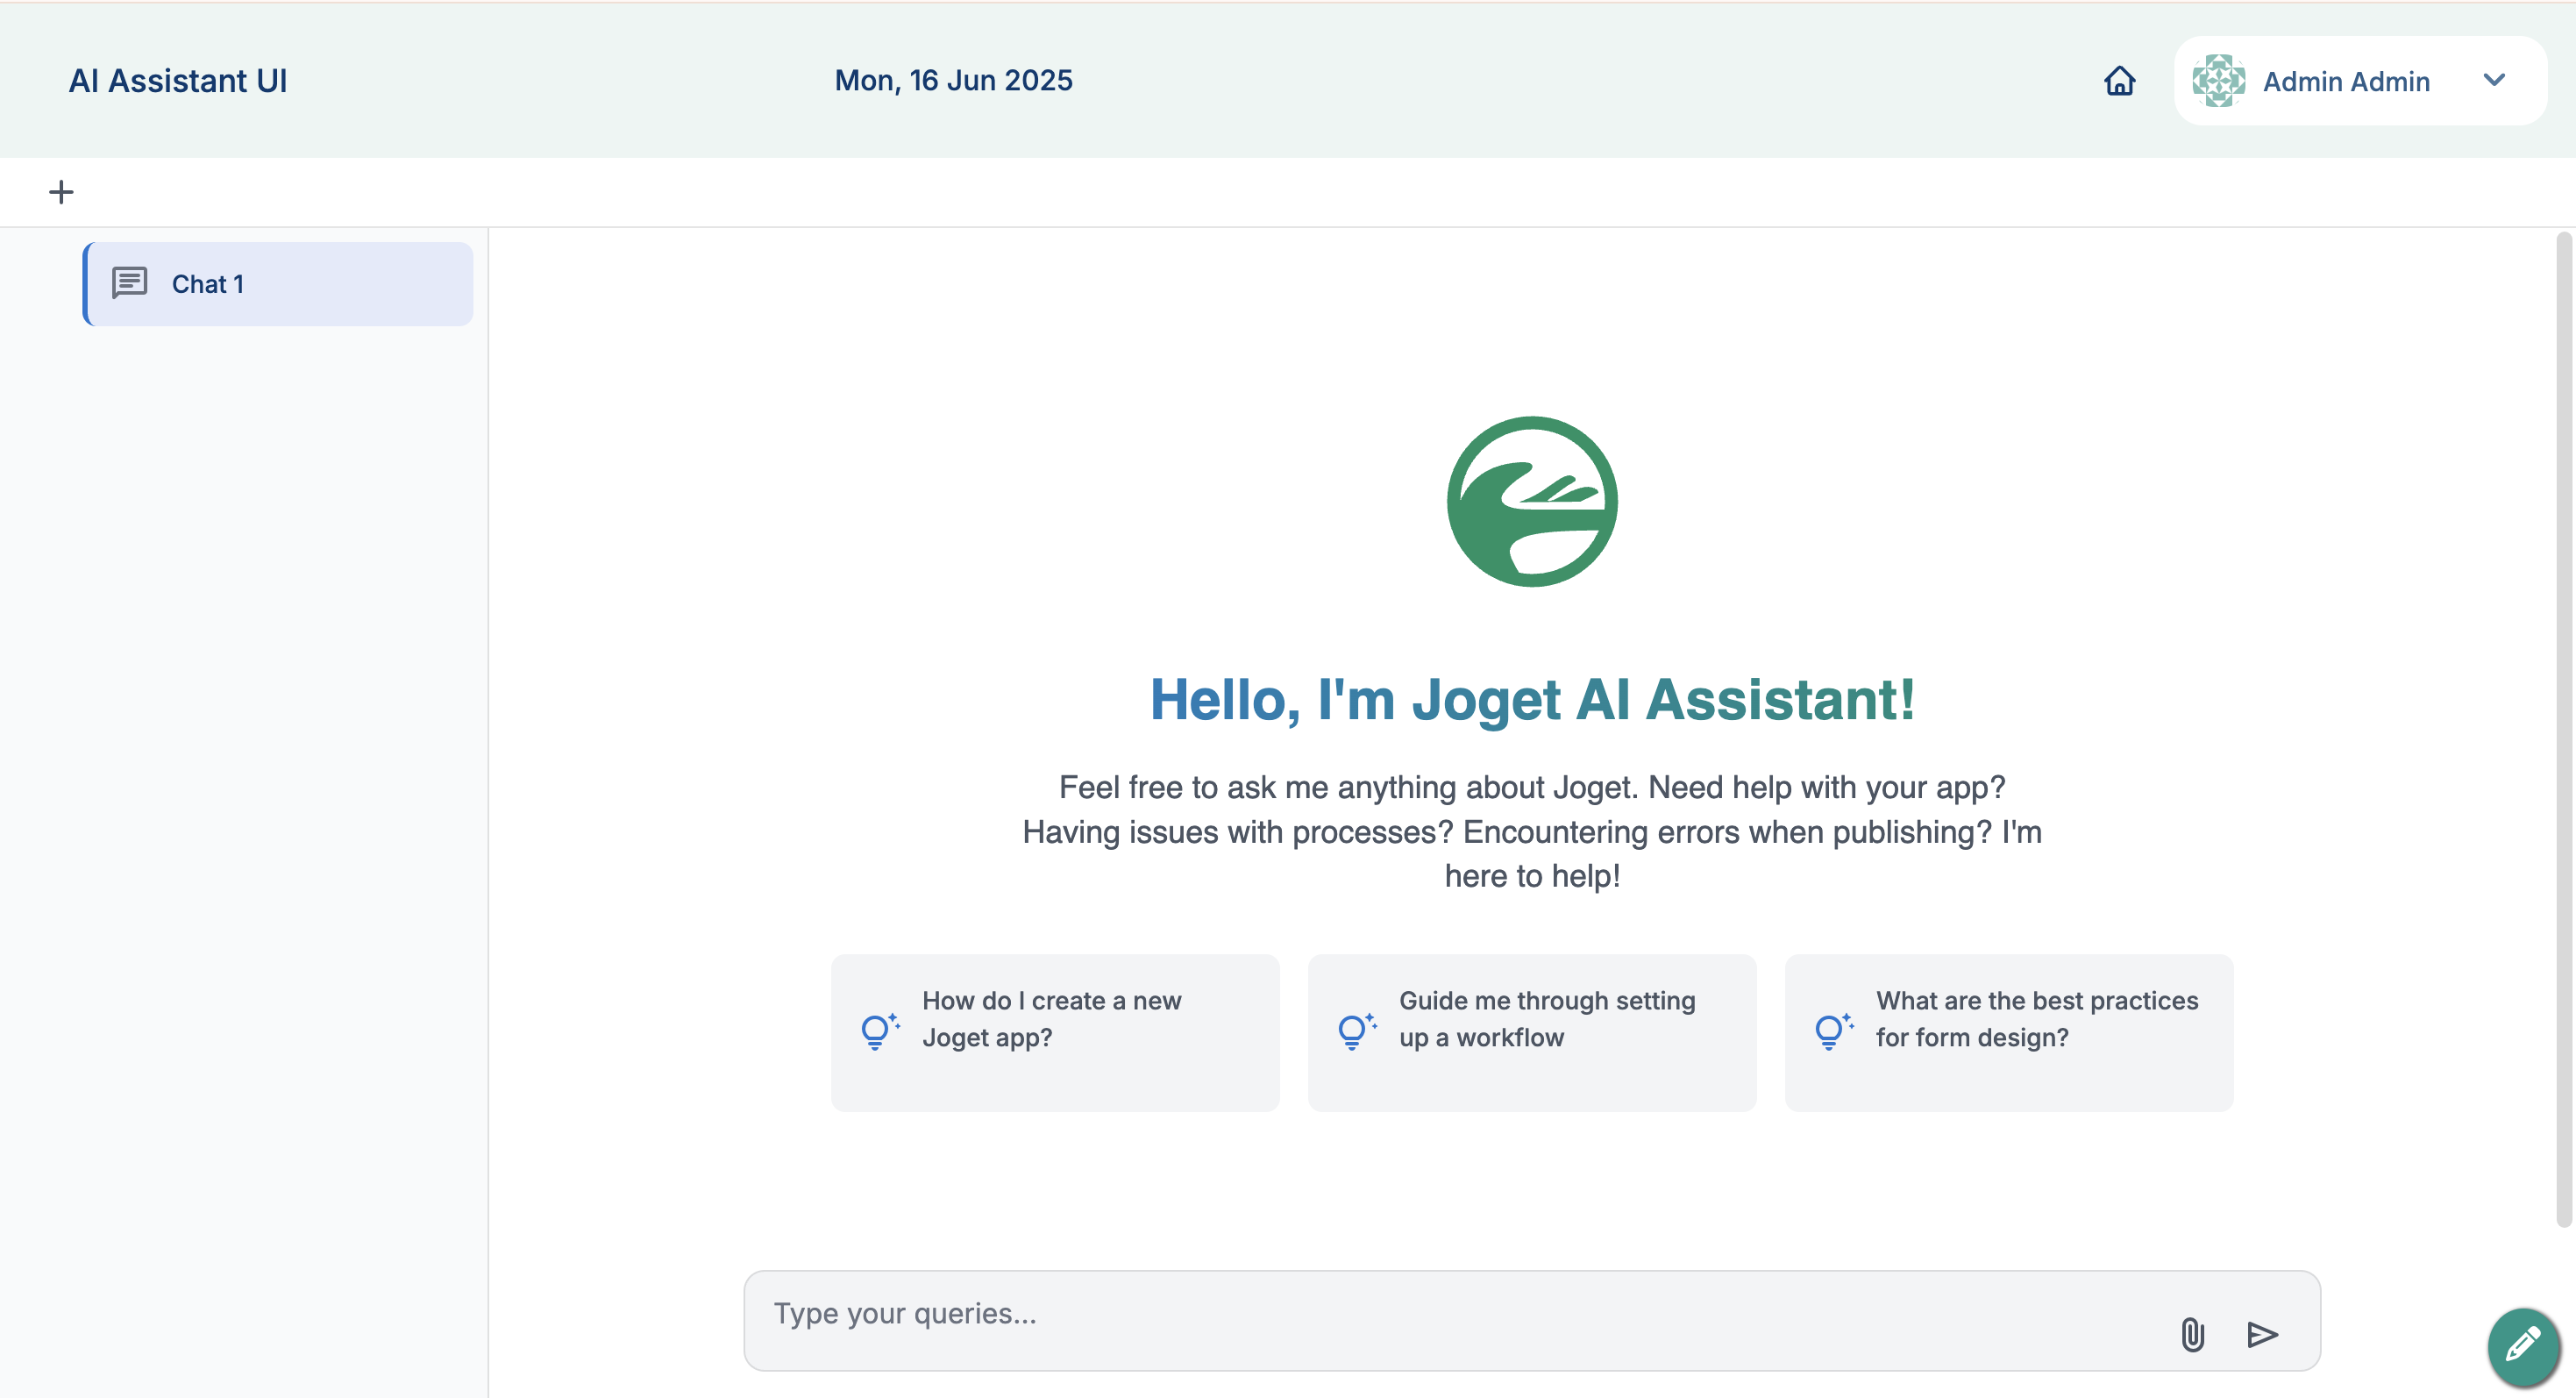Click the green pencil edit button
The image size is (2576, 1398).
click(2523, 1346)
